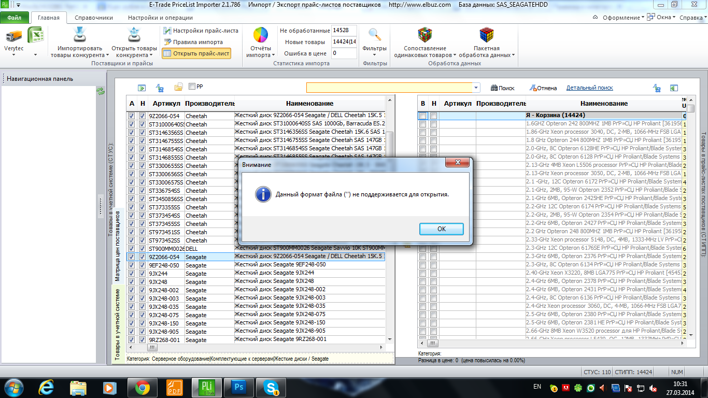Select the Я - Корзина (14424) row
The image size is (708, 398).
603,116
